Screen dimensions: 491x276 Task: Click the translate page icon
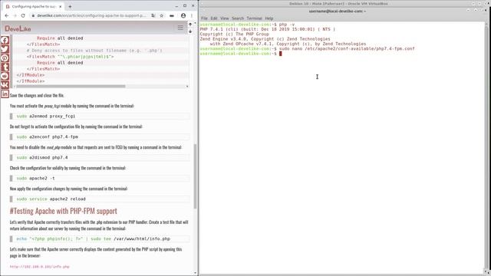[x=153, y=15]
